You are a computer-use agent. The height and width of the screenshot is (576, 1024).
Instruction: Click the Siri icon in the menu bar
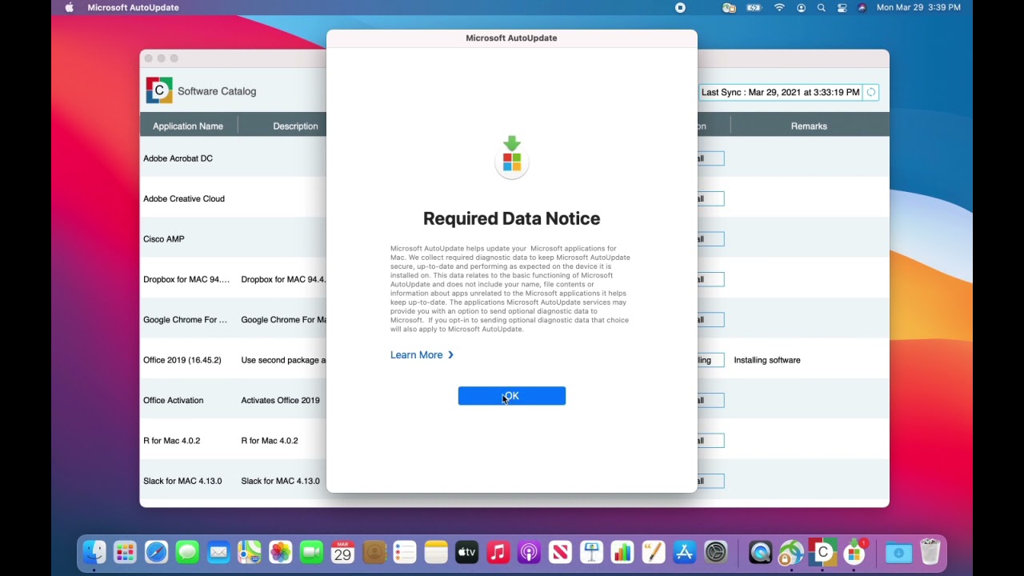click(x=862, y=7)
